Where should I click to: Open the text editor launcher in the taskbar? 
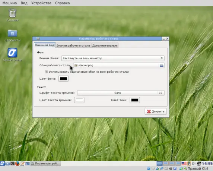pyautogui.click(x=22, y=164)
